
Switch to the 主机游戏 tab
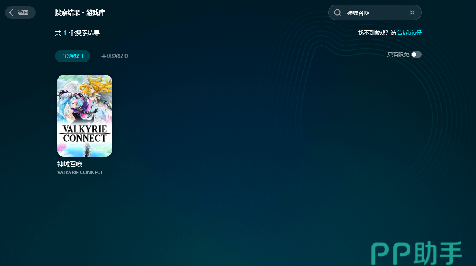pyautogui.click(x=114, y=56)
